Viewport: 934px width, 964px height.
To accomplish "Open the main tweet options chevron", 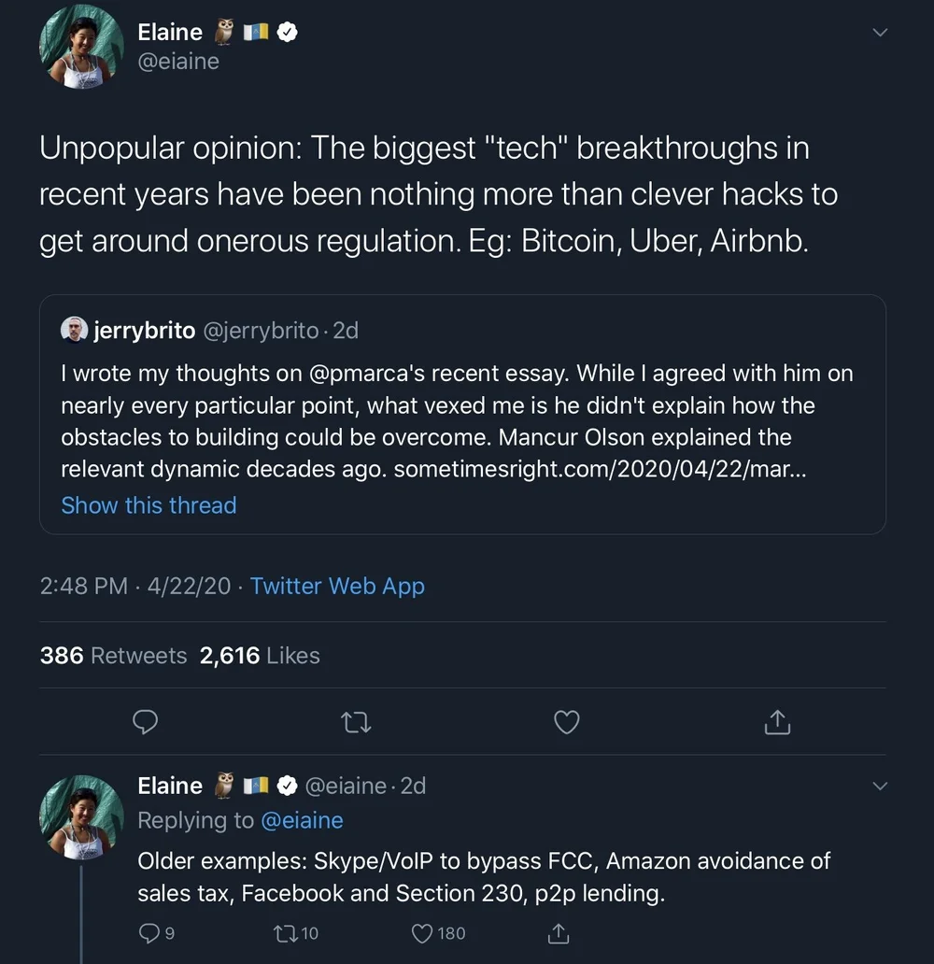I will point(878,33).
